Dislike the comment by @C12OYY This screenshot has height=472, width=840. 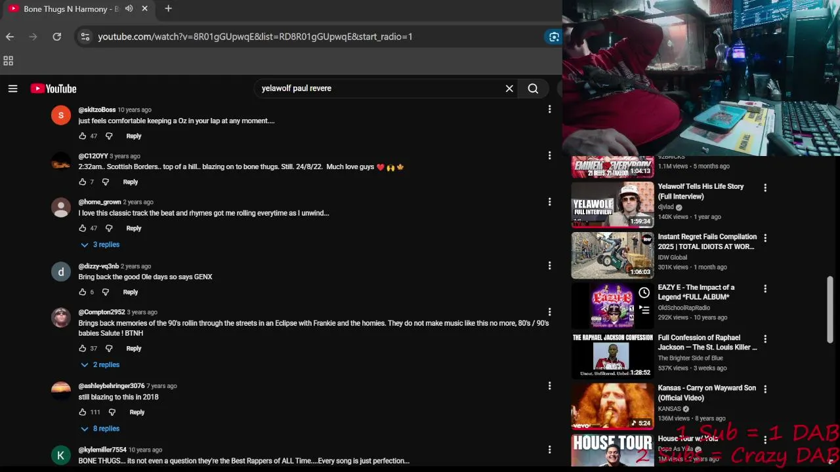105,182
